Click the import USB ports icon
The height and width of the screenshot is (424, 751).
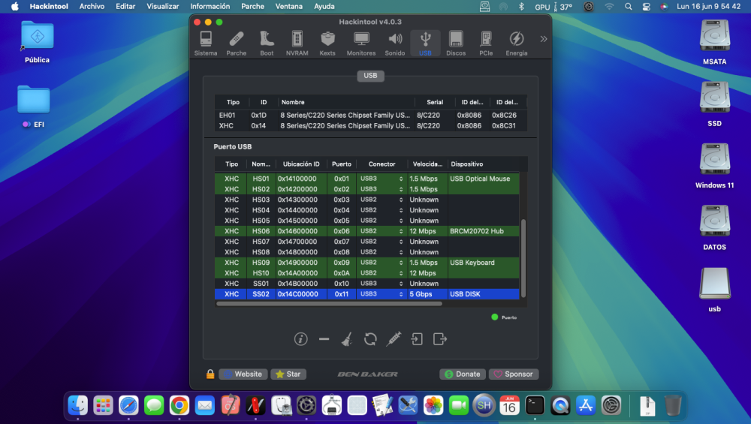coord(417,338)
